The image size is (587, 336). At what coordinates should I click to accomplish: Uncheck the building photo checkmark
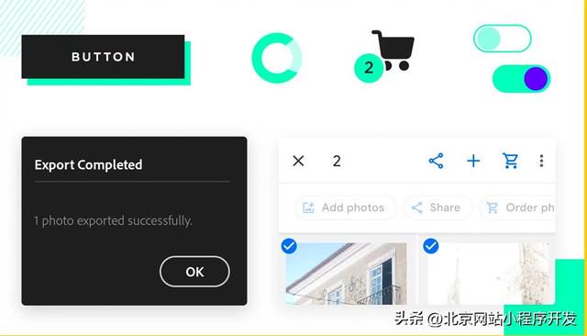[x=289, y=246]
